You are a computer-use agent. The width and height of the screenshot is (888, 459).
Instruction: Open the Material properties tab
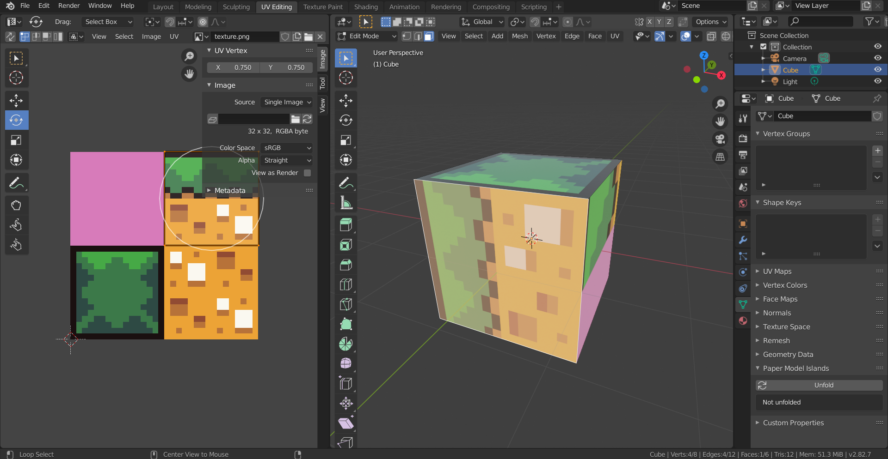tap(743, 321)
